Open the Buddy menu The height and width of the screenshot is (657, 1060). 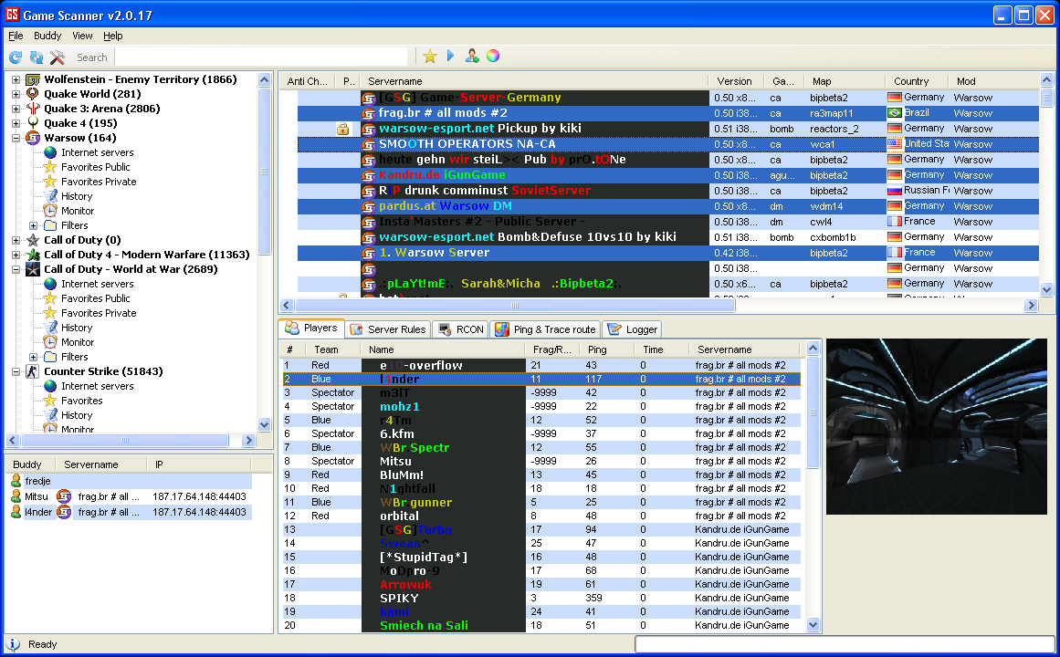point(47,36)
